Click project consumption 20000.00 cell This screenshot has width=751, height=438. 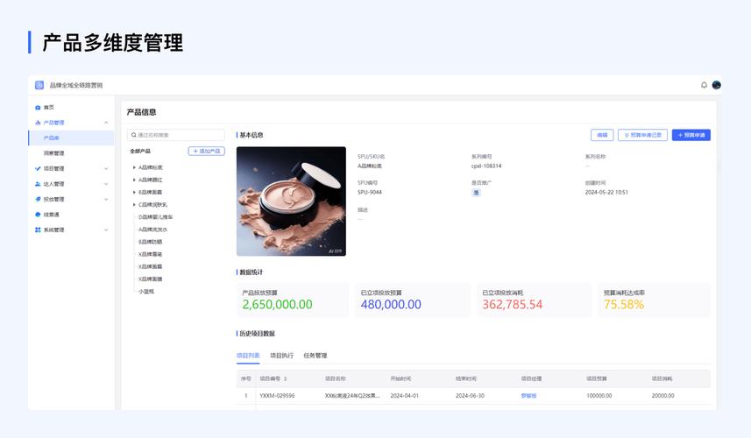click(x=662, y=396)
